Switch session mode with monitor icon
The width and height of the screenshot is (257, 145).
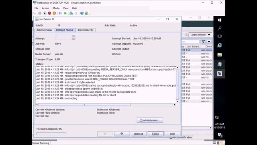[82, 13]
